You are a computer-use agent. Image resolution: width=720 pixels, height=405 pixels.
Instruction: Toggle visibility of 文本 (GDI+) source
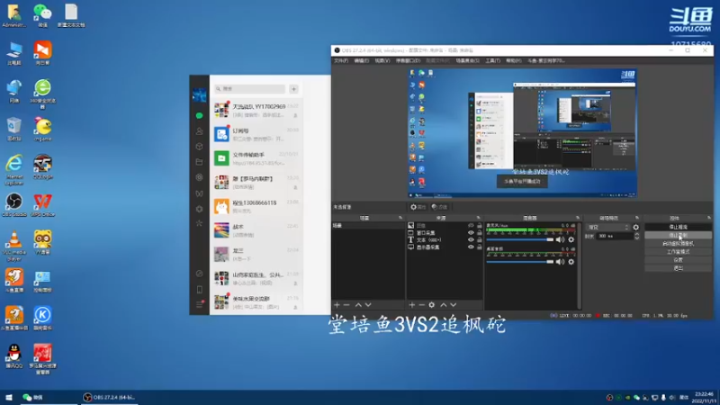coord(471,239)
